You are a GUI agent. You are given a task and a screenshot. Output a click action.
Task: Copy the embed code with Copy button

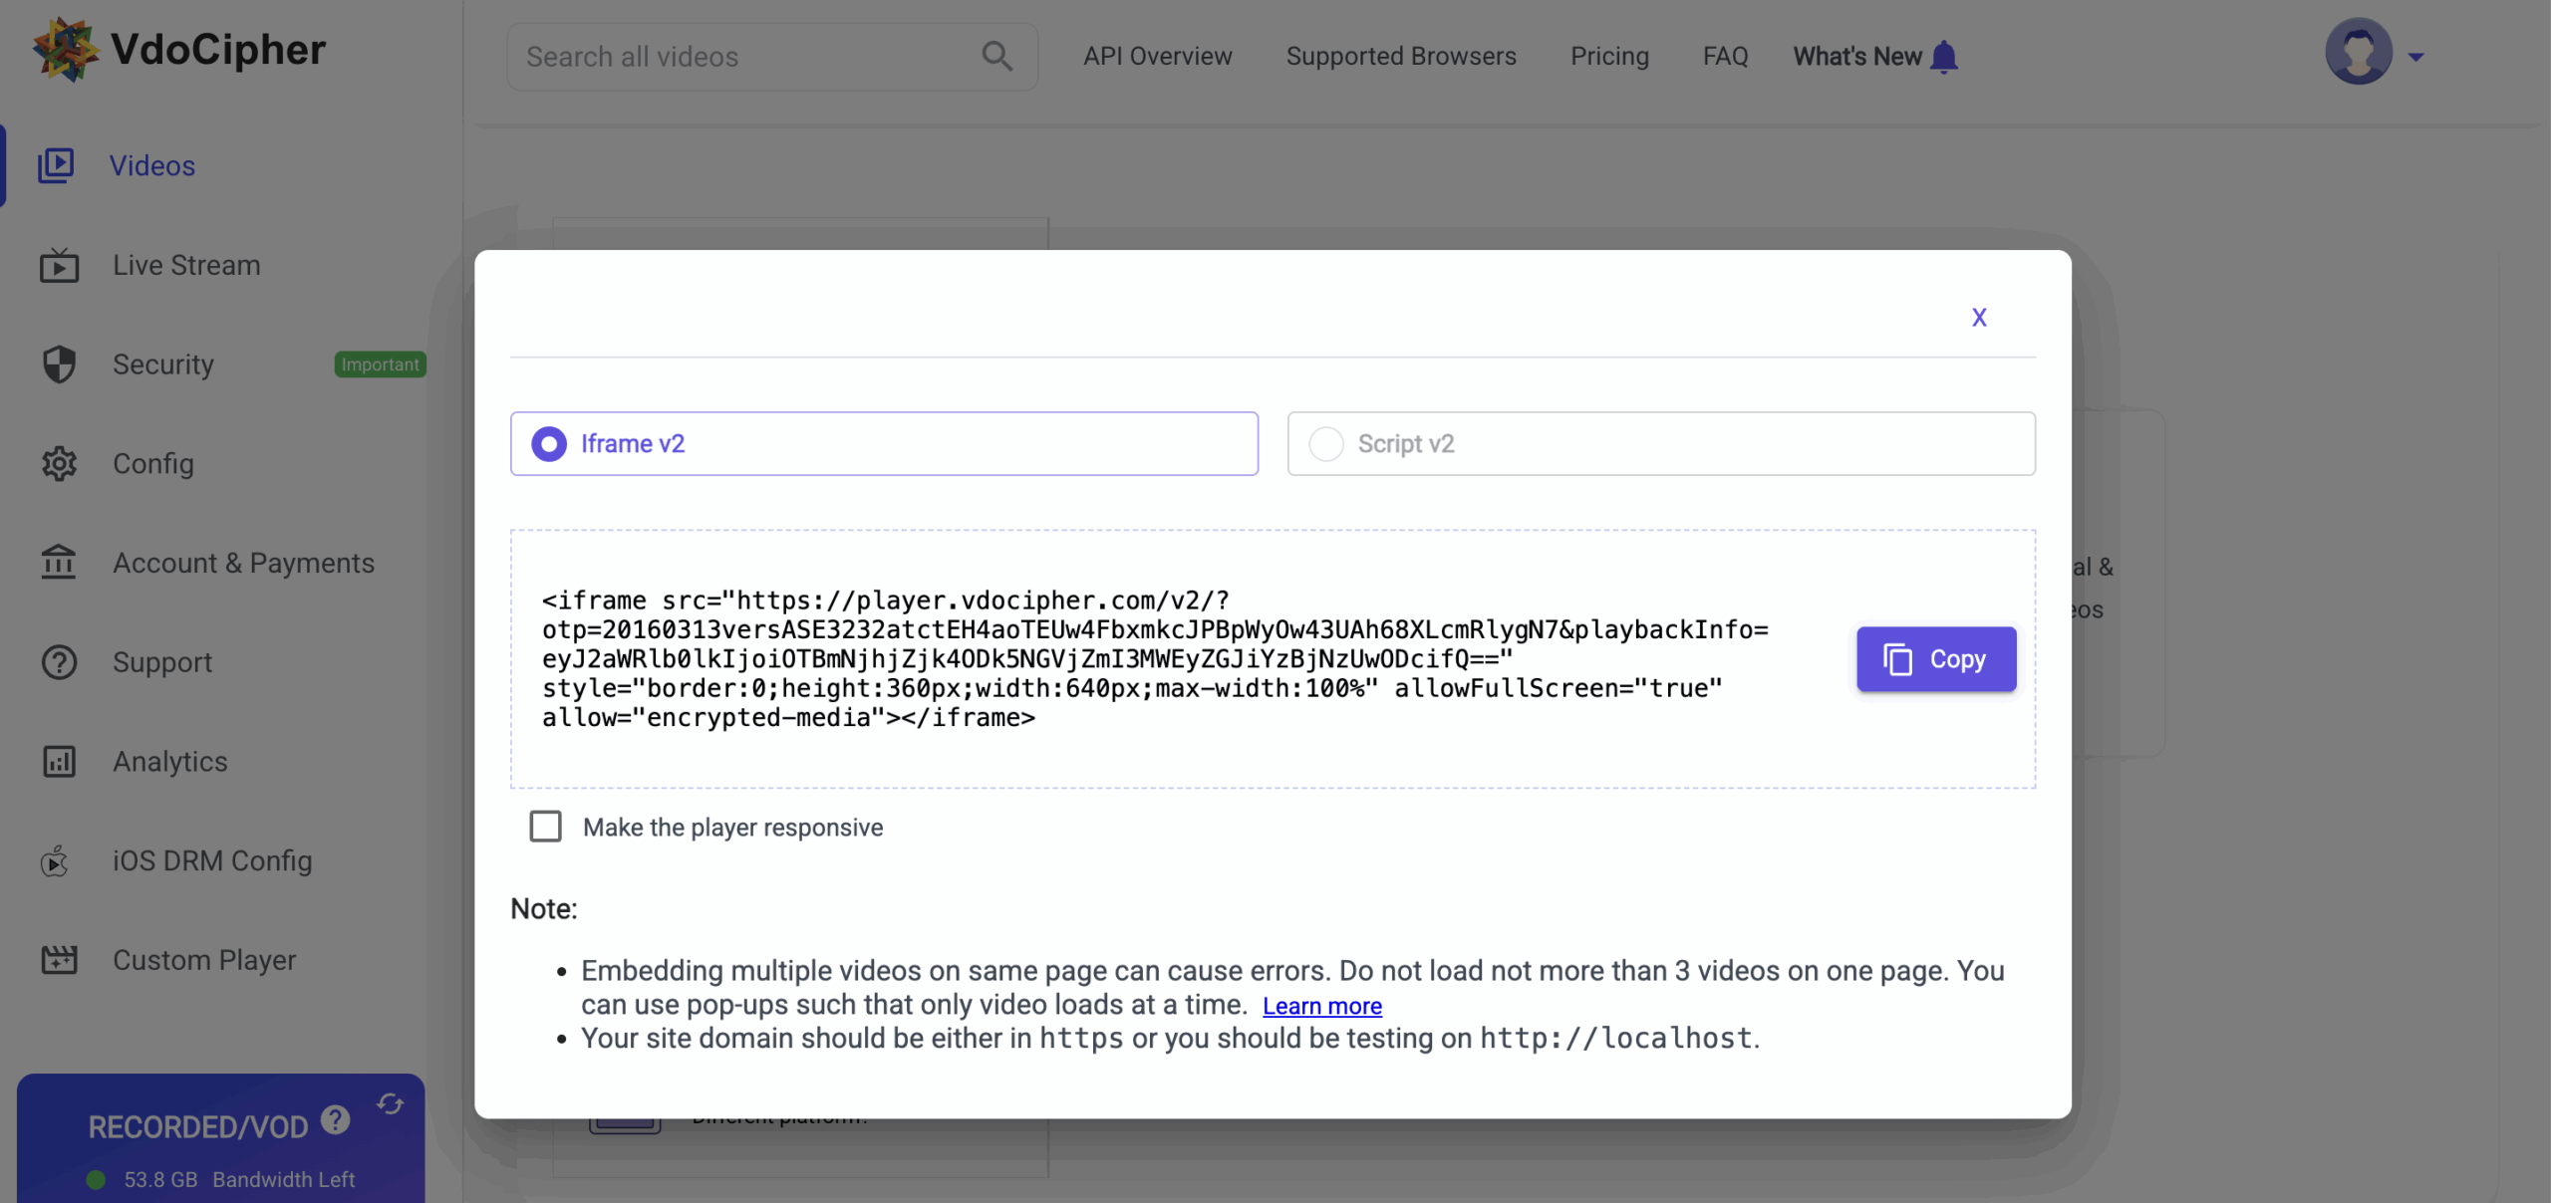coord(1936,659)
